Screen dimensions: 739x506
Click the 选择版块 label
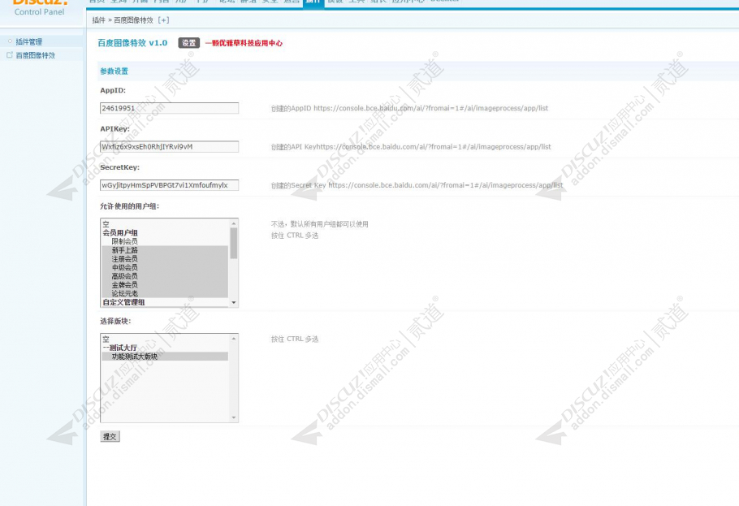click(115, 321)
